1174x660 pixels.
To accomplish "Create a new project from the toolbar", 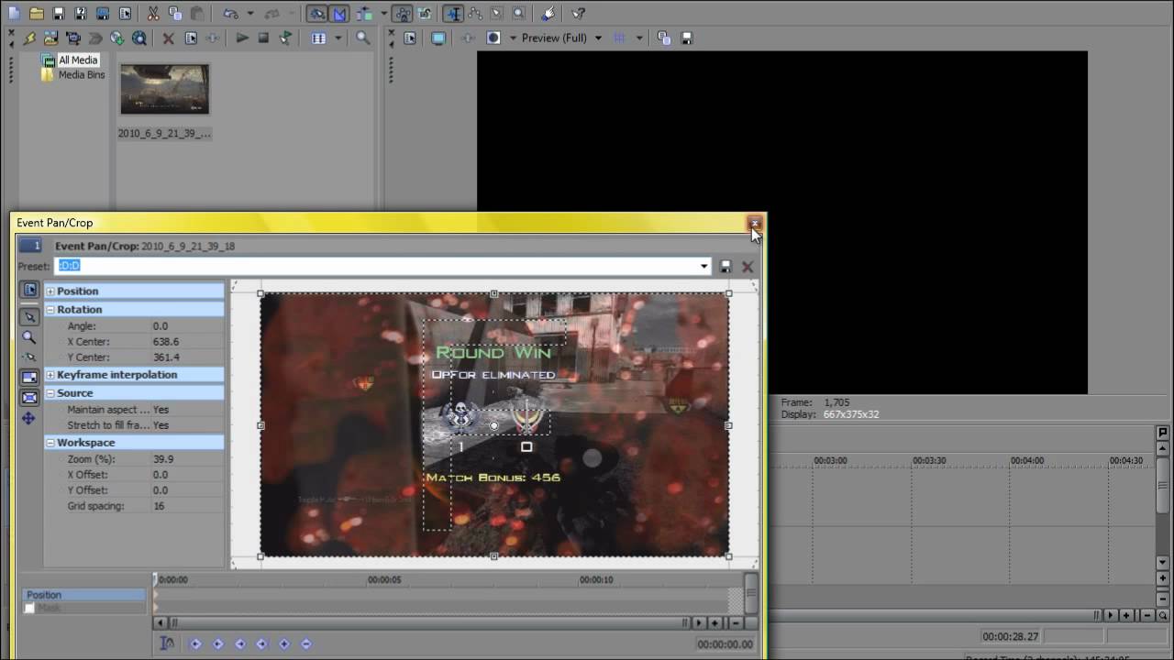I will point(13,14).
